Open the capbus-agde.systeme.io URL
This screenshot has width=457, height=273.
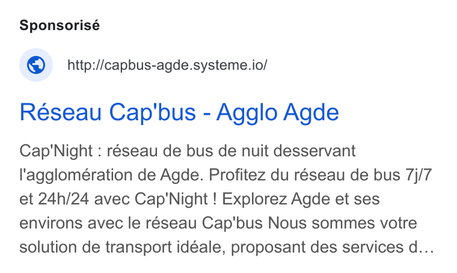pos(167,65)
